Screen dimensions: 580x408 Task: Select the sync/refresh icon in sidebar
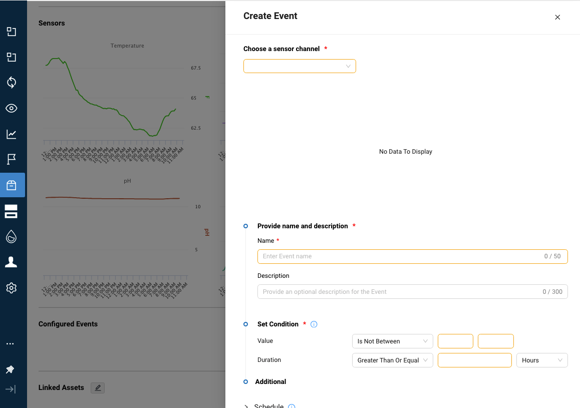[11, 83]
